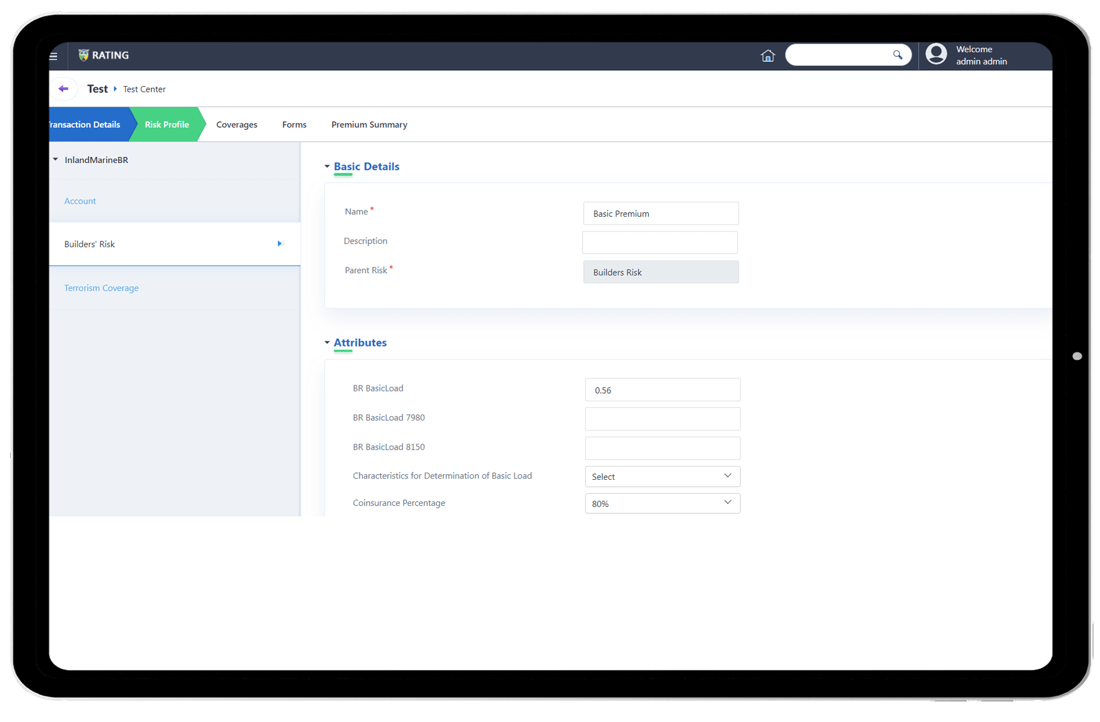
Task: Click the Test breadcrumb
Action: pyautogui.click(x=97, y=89)
